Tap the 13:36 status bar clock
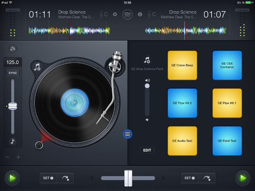 click(127, 3)
